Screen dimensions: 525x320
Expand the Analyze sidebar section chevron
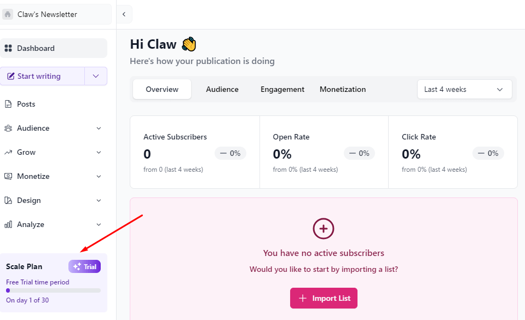click(x=99, y=225)
